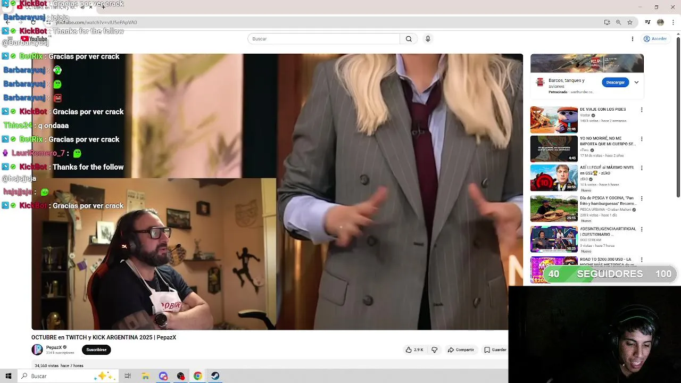Click the Acceder sign-in button
Image resolution: width=681 pixels, height=383 pixels.
(x=655, y=39)
